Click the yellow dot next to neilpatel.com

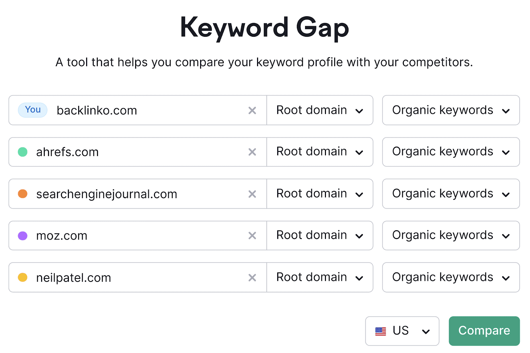(x=23, y=277)
